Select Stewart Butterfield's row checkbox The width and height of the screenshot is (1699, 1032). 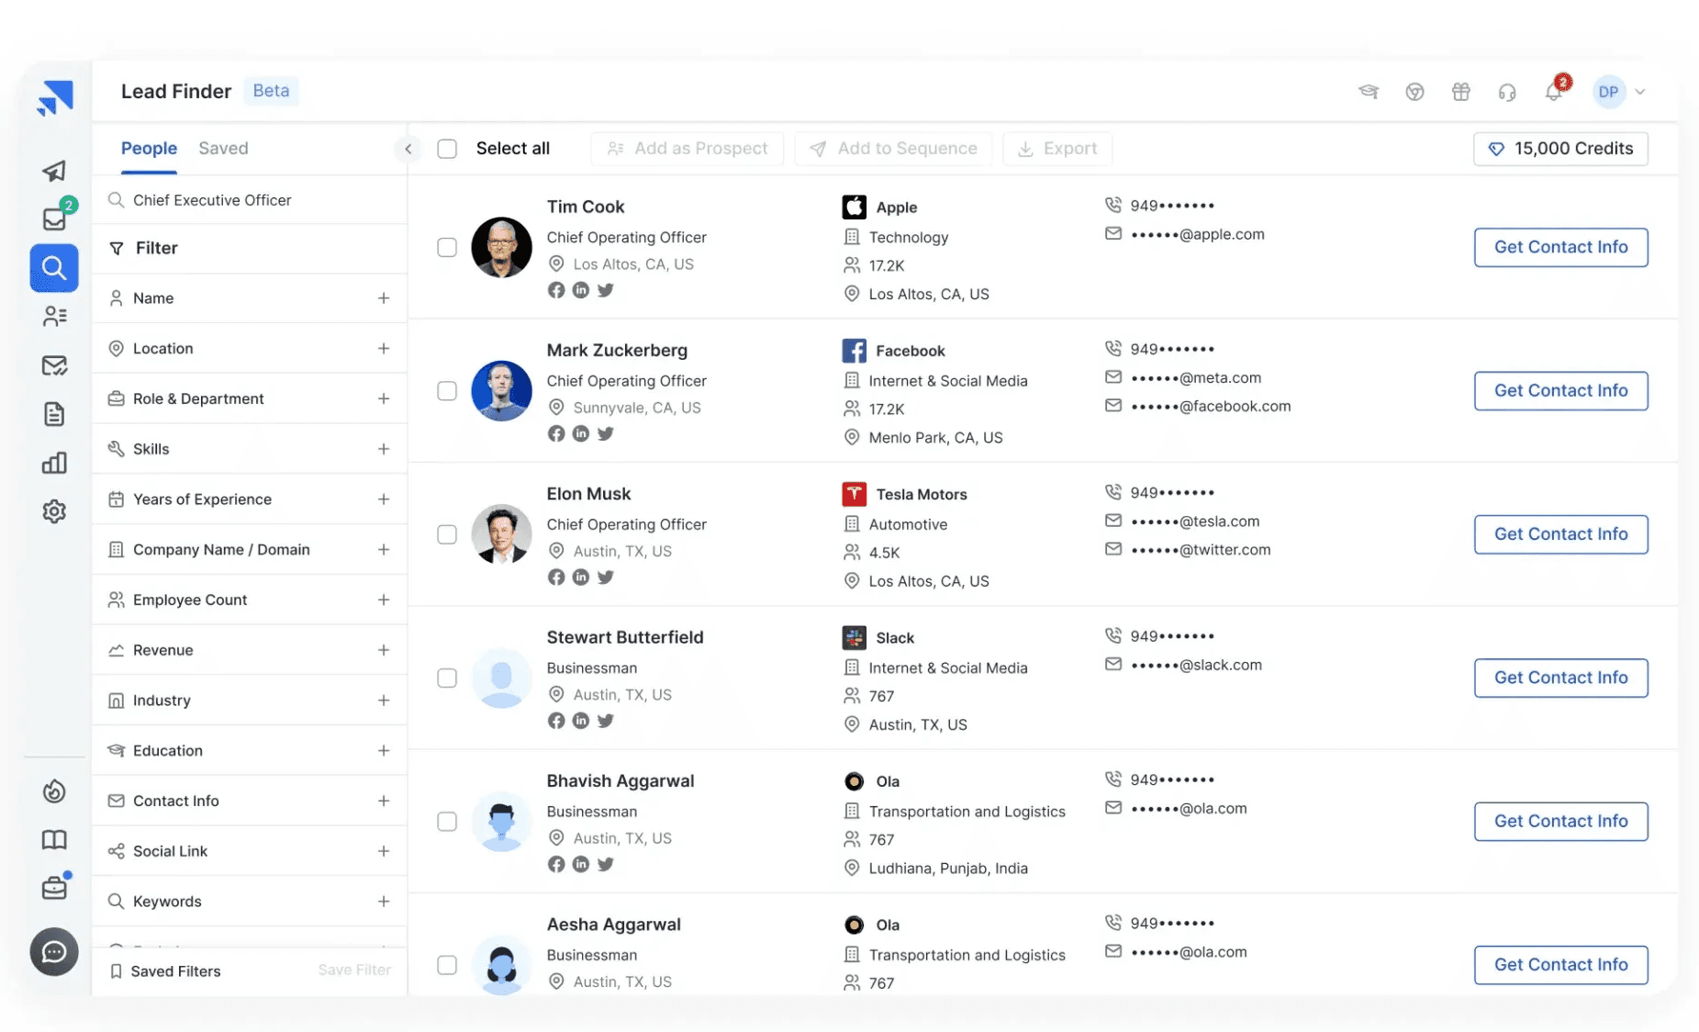(x=447, y=678)
